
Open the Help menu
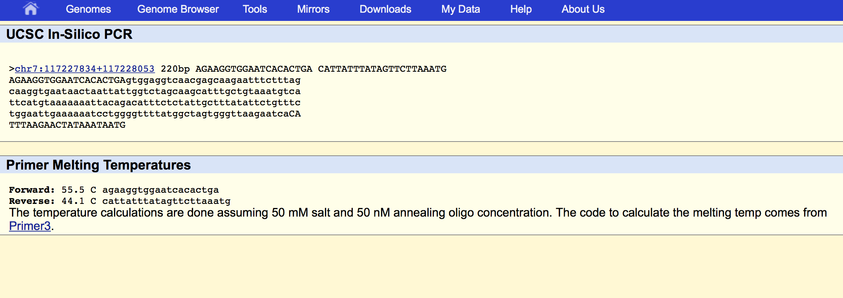(x=521, y=9)
